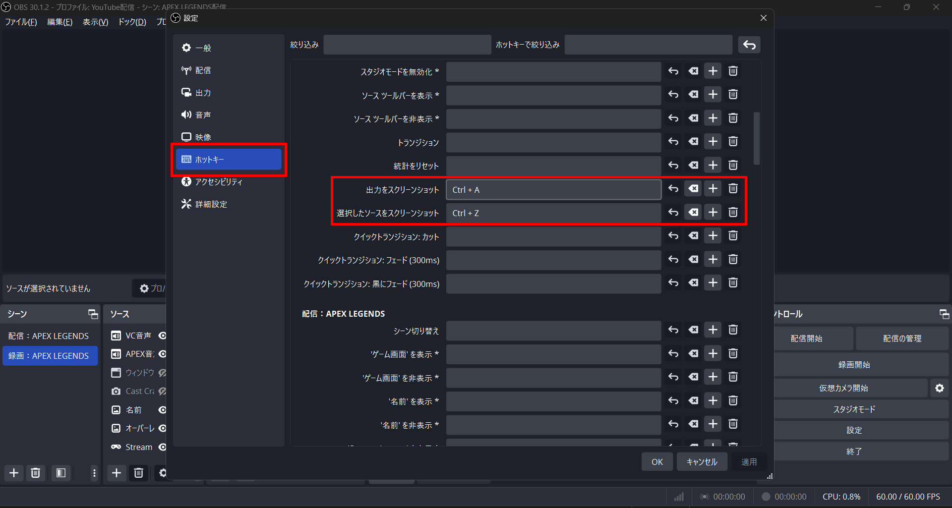Add a hotkey for '名前' を非表示

[x=713, y=424]
